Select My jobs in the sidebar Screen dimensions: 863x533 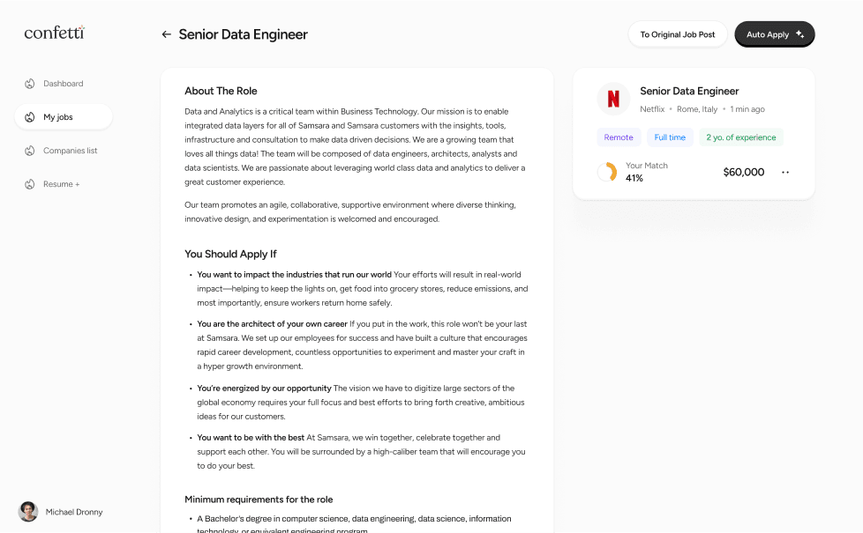tap(58, 117)
